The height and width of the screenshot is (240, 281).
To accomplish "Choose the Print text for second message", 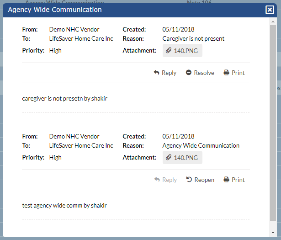I will (238, 180).
